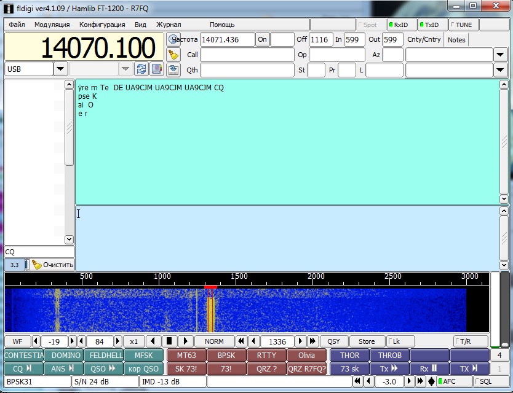Click the double right arrow beside 1336

pos(312,341)
